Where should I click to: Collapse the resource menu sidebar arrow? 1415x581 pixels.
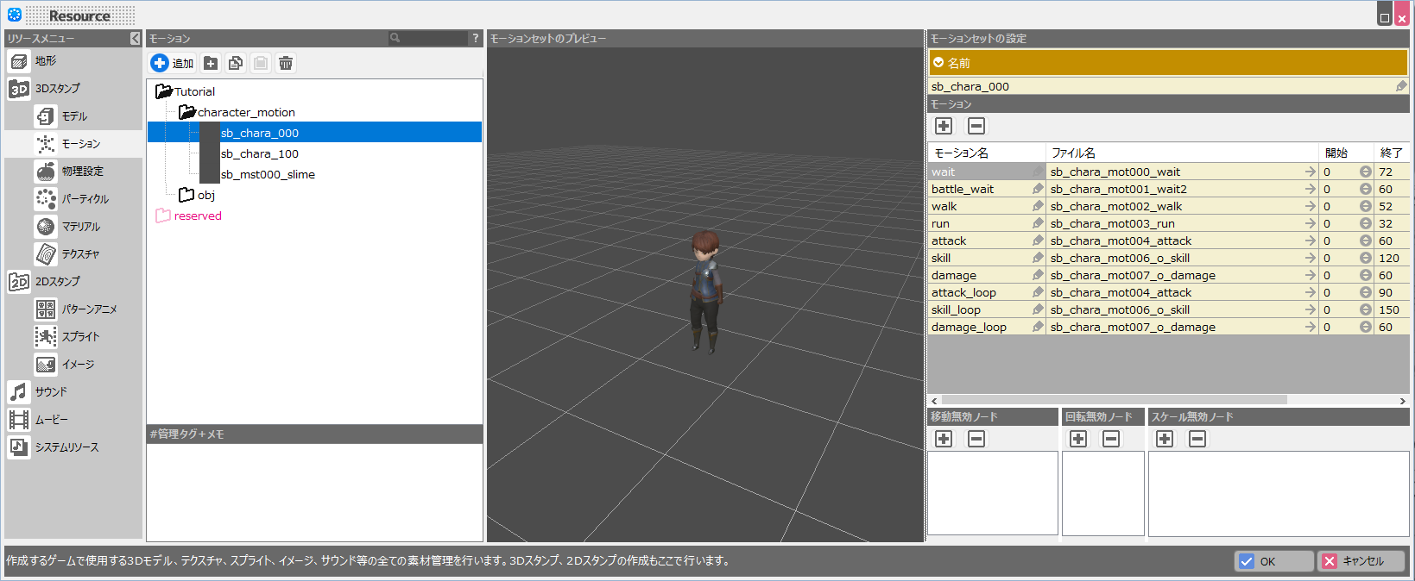coord(135,39)
